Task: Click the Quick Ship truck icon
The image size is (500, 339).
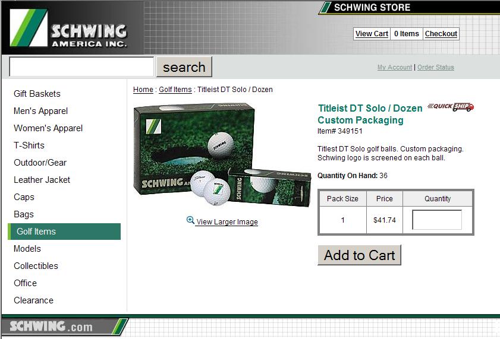Action: (451, 107)
